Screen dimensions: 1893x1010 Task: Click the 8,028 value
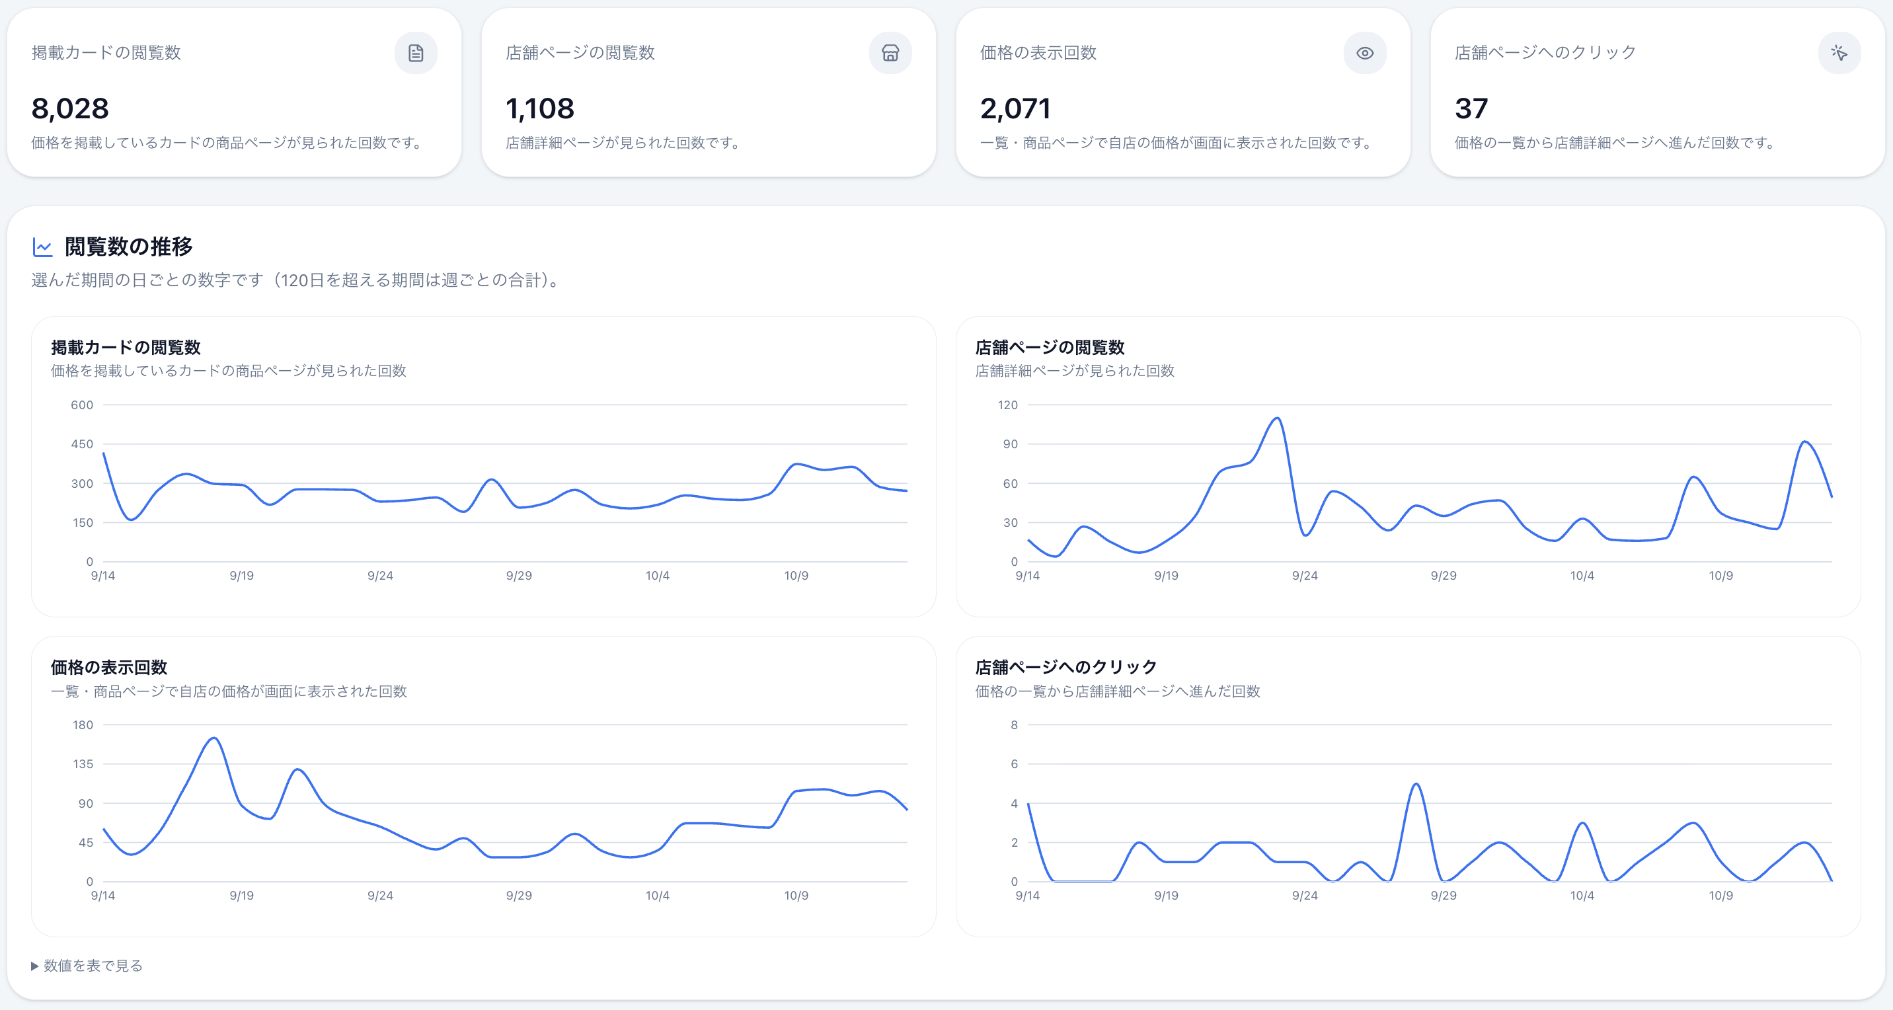coord(70,109)
